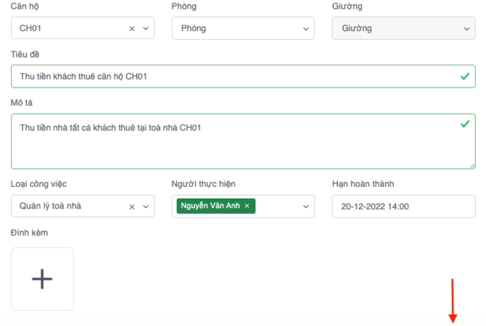The height and width of the screenshot is (326, 486).
Task: Click Quản lý toà nhà value text
Action: pyautogui.click(x=51, y=206)
